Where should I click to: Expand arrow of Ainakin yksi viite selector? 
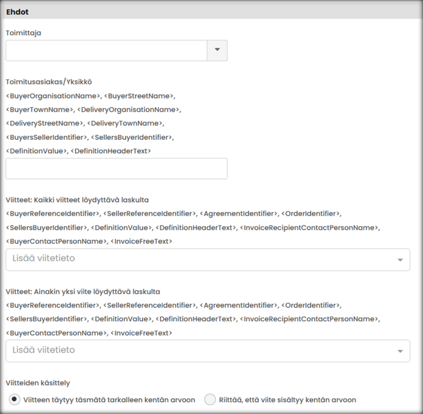(x=400, y=351)
